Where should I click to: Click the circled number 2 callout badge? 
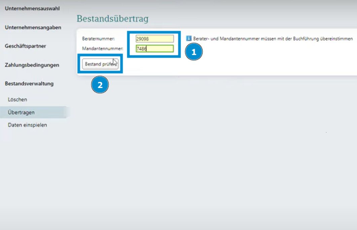(x=100, y=85)
